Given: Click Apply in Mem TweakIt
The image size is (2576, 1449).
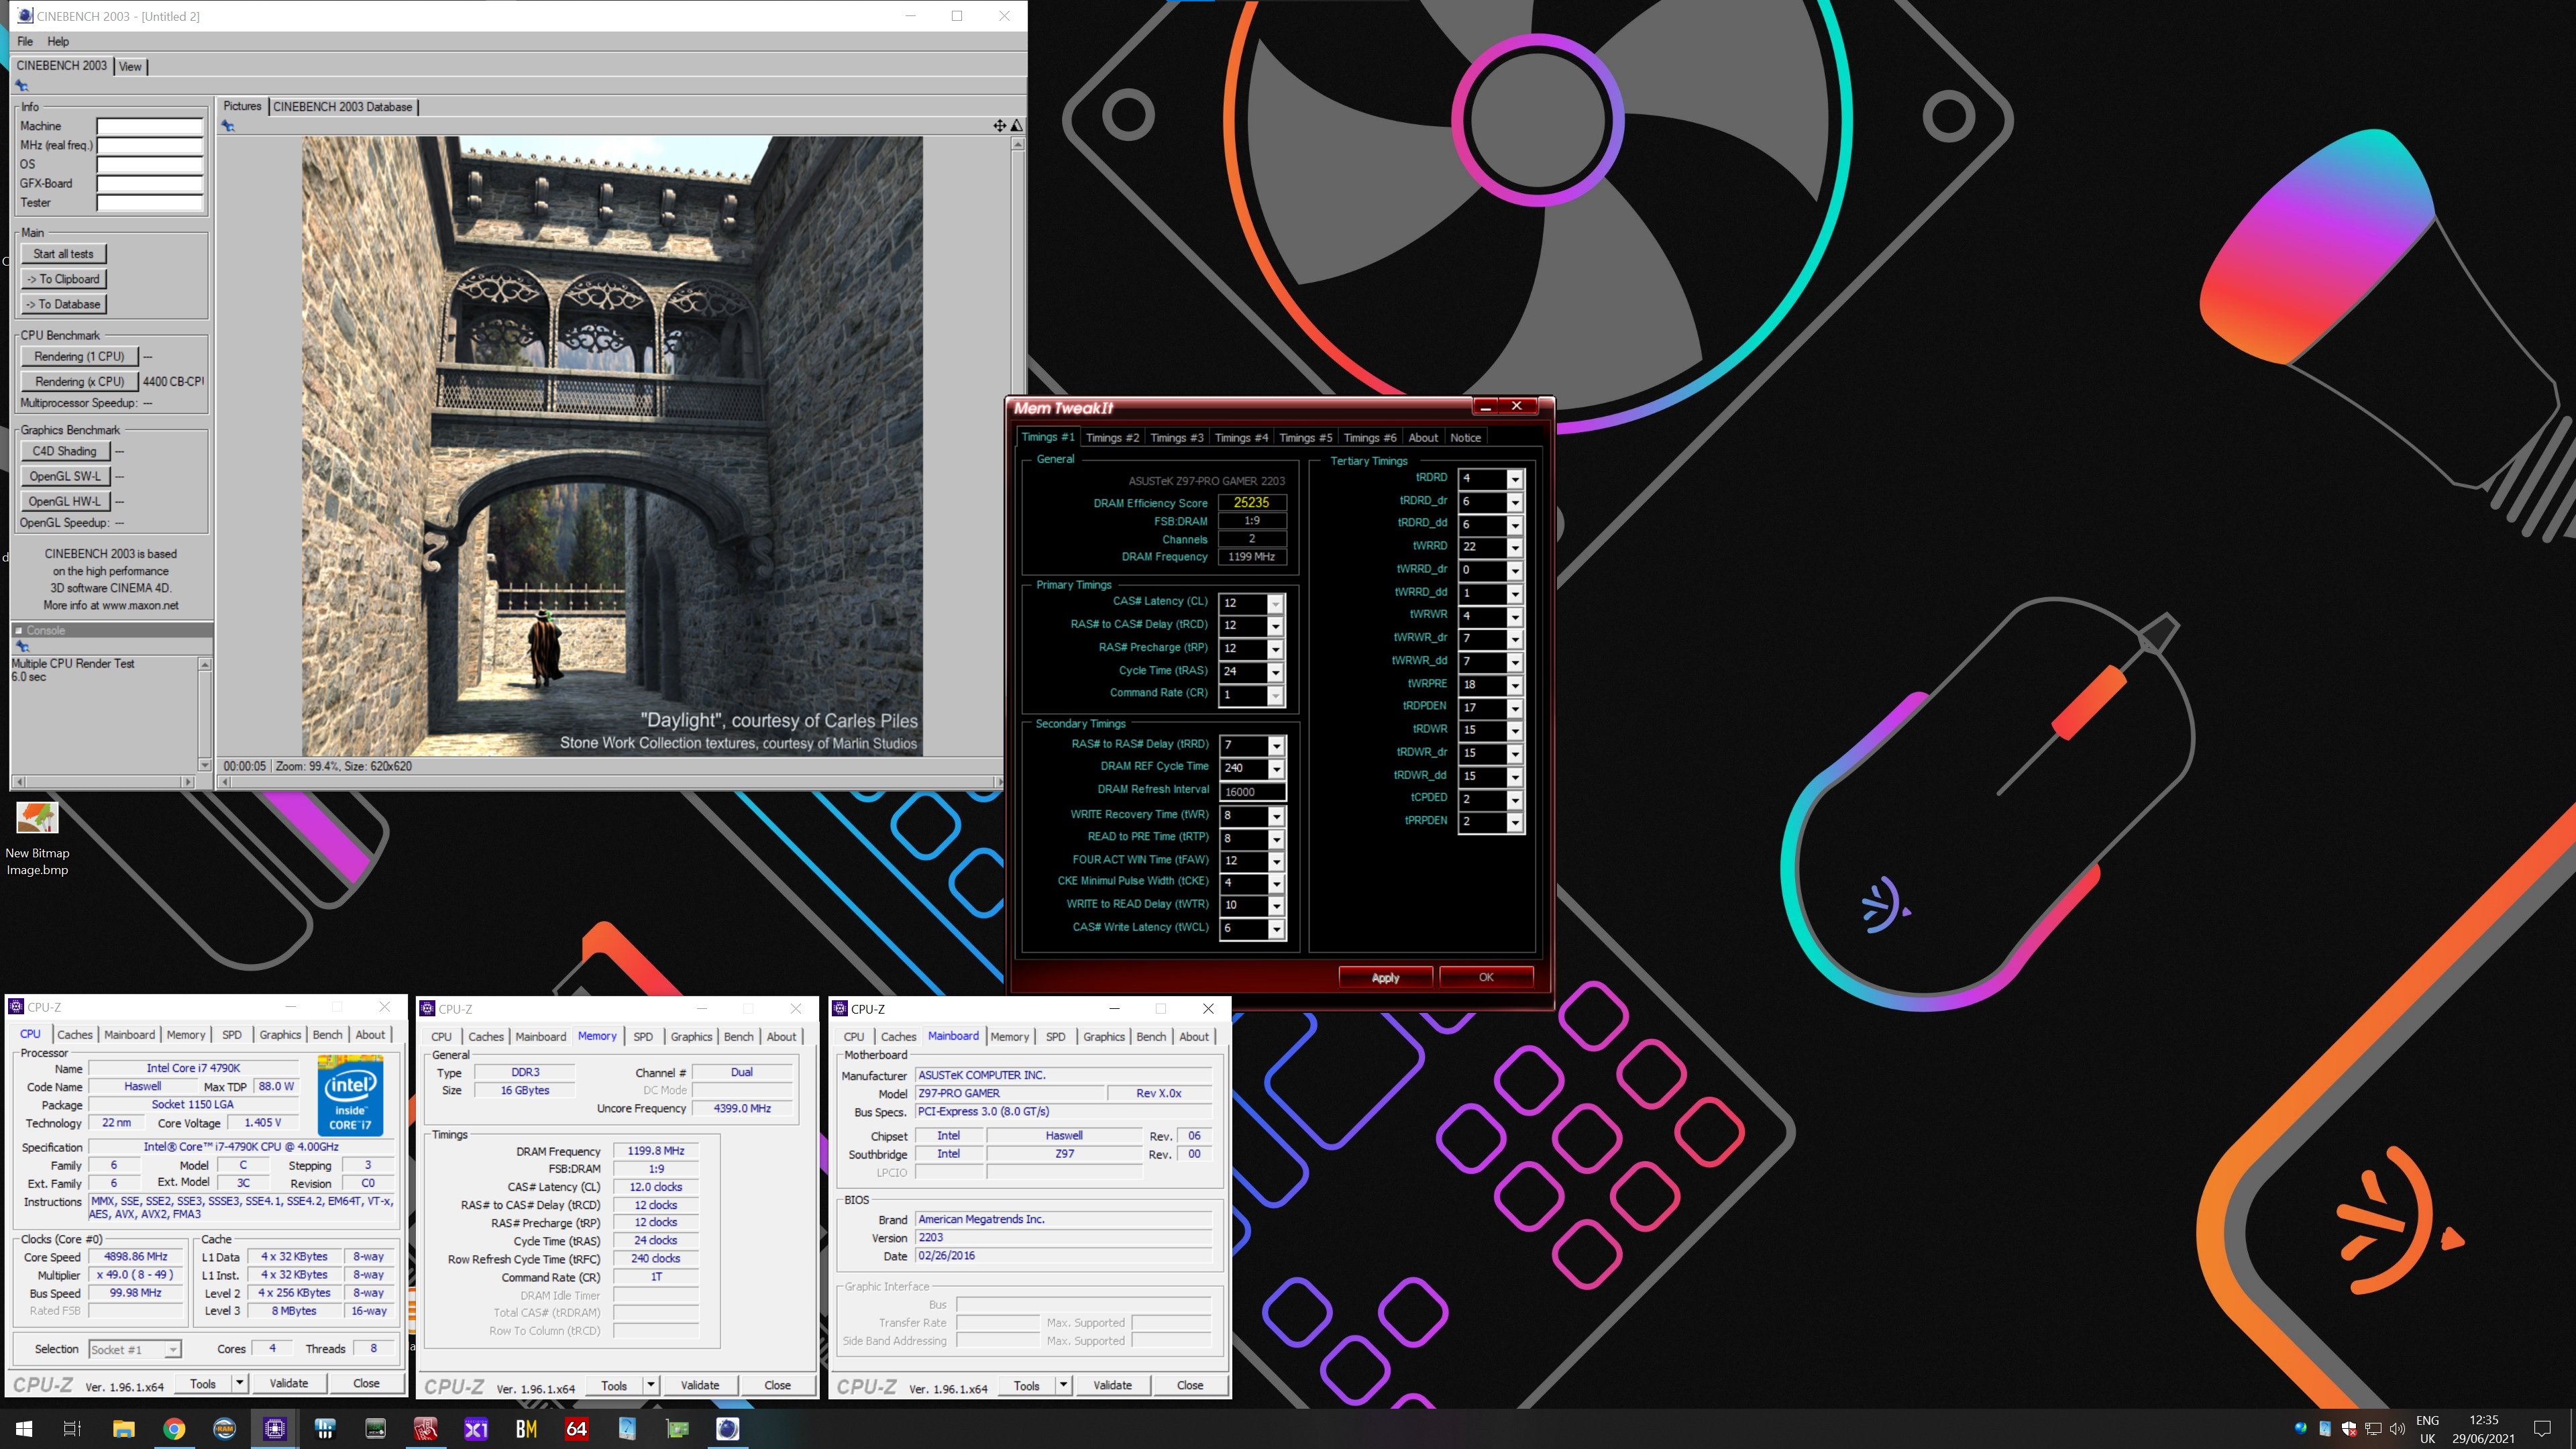Looking at the screenshot, I should coord(1385,977).
